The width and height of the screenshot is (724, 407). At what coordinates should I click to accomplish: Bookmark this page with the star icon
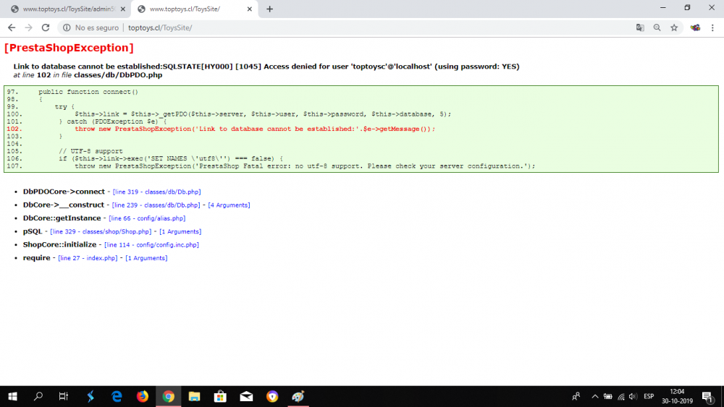pyautogui.click(x=674, y=27)
